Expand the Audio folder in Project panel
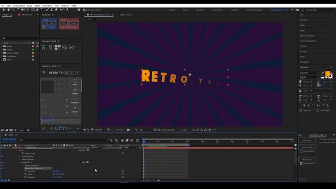 tap(2, 46)
